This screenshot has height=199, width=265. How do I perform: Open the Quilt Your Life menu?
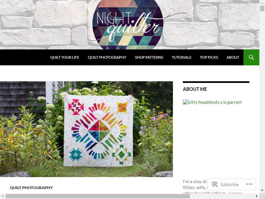pos(65,57)
